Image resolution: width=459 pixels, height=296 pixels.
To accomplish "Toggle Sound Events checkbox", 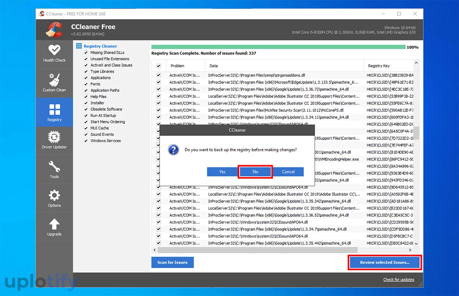I will pyautogui.click(x=86, y=134).
